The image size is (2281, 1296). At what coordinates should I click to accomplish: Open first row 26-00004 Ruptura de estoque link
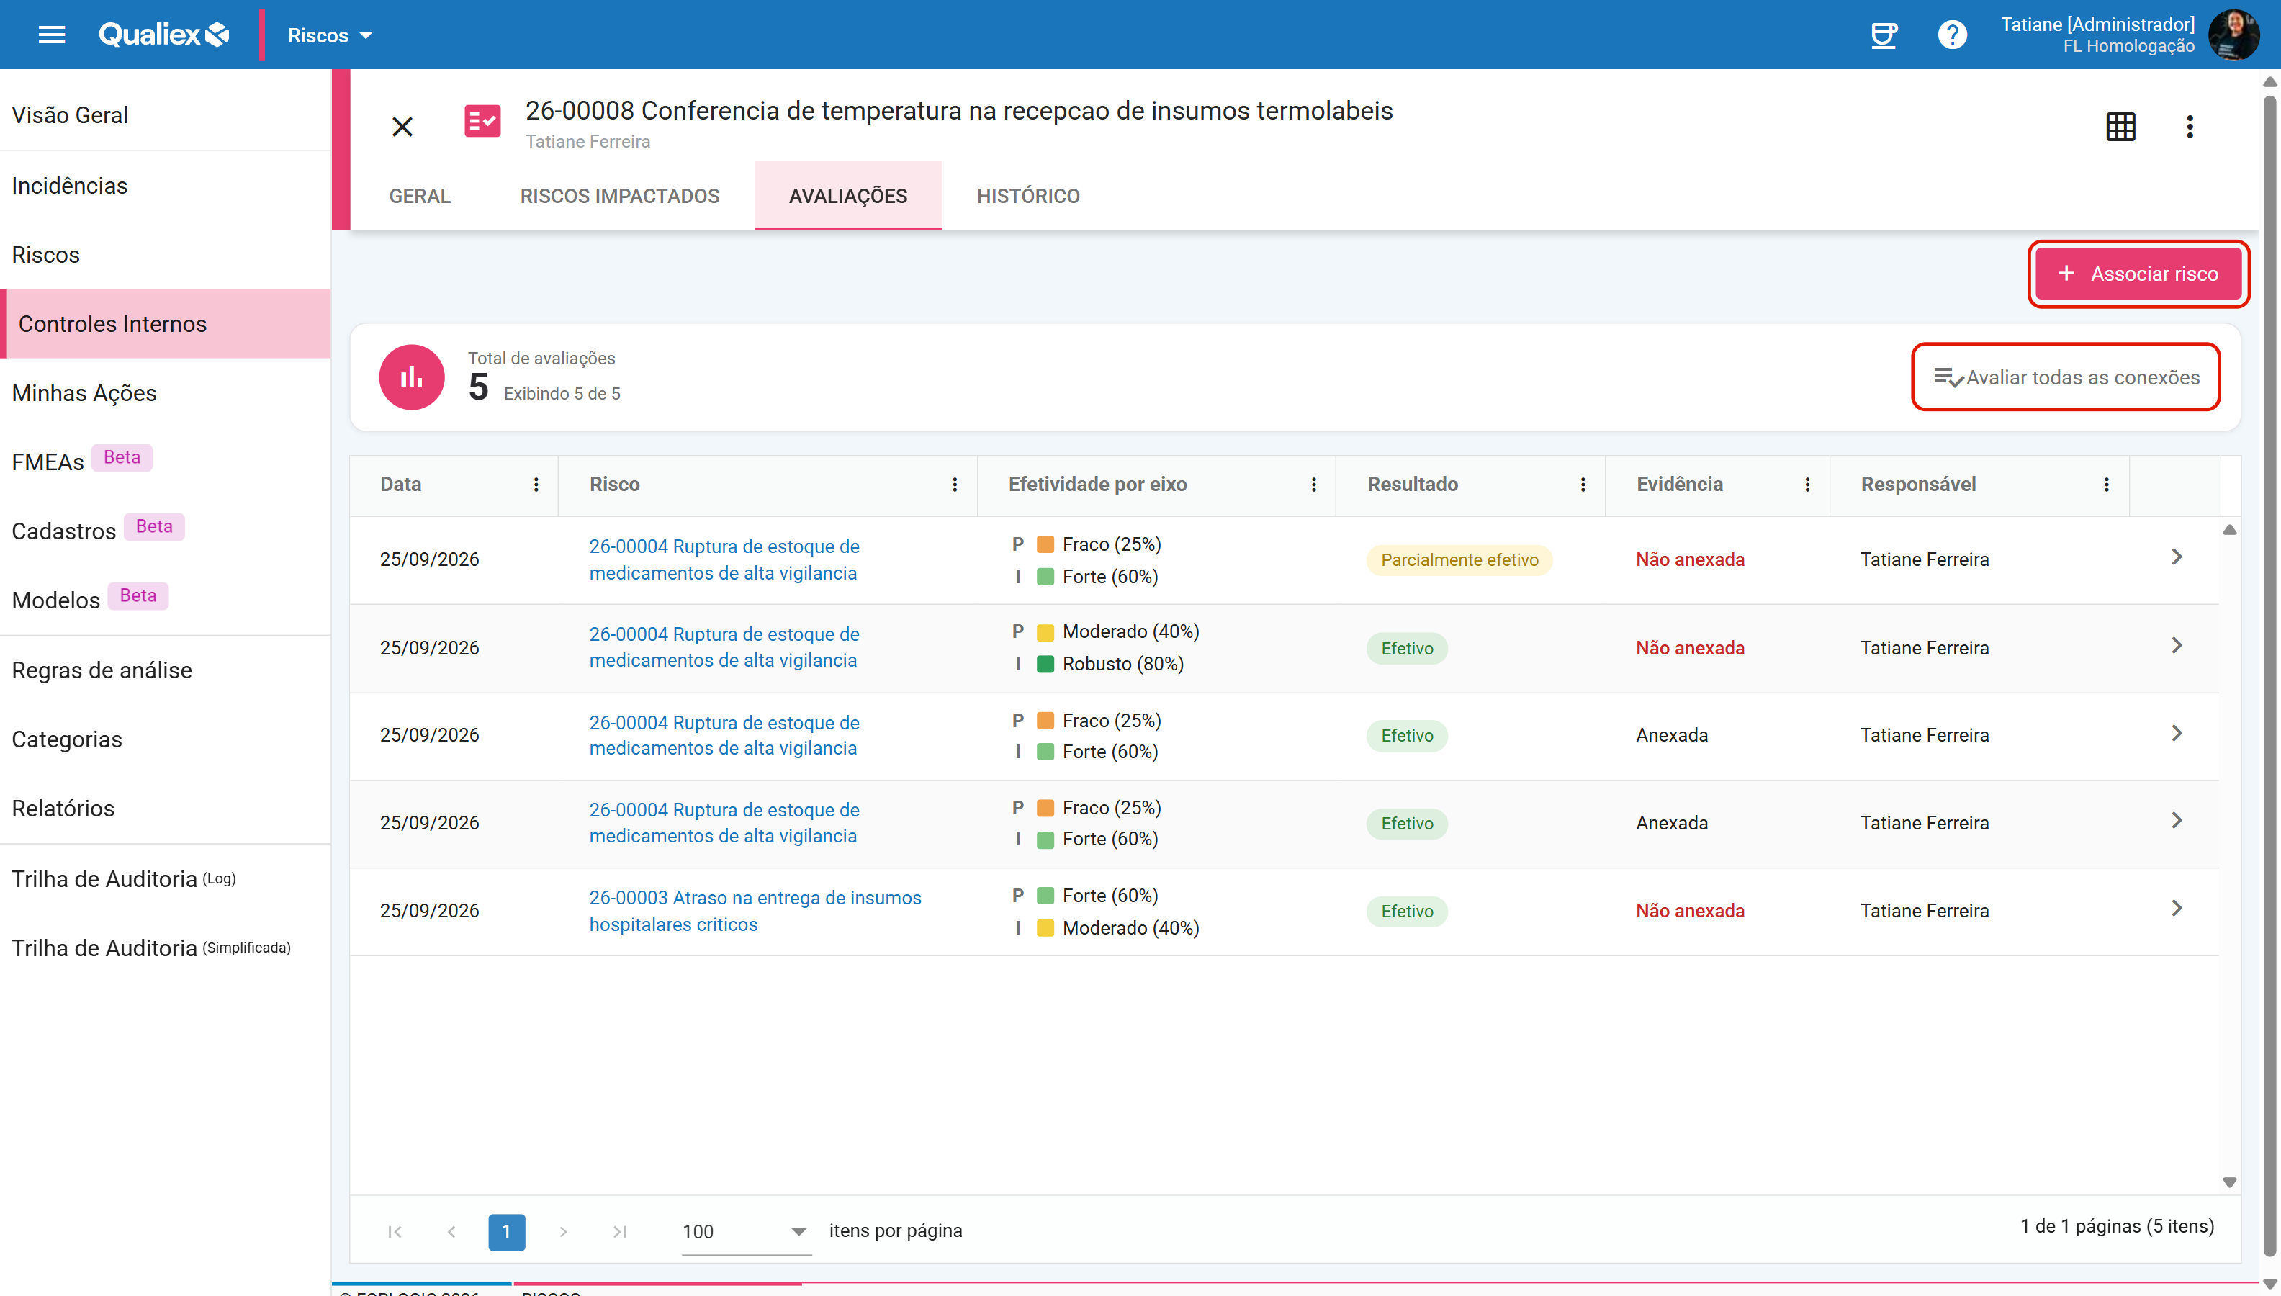724,560
